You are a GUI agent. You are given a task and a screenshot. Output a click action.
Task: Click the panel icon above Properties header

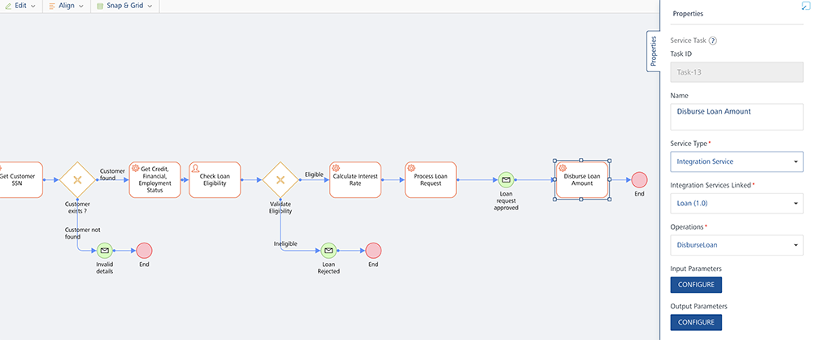coord(806,5)
